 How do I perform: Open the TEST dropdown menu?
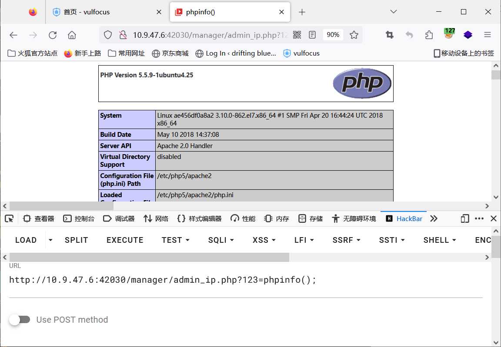[x=176, y=240]
